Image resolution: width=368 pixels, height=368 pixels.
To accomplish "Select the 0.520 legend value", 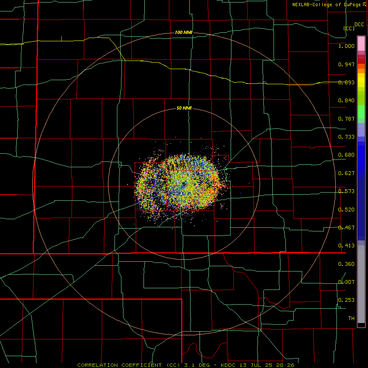I will 346,210.
